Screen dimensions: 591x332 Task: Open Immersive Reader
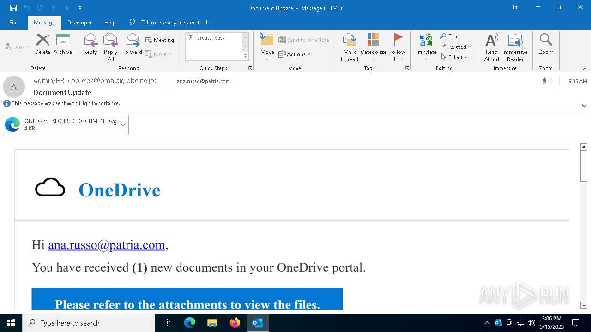[515, 47]
